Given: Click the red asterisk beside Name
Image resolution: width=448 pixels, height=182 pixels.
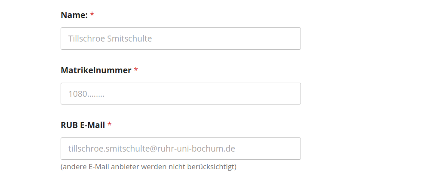Looking at the screenshot, I should [92, 14].
